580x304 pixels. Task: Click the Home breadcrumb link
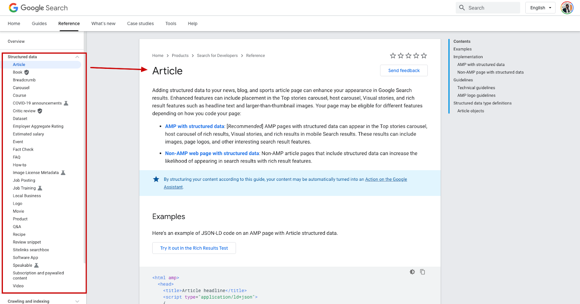tap(158, 56)
